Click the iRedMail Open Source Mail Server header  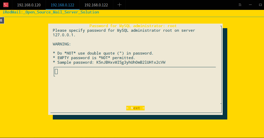click(x=51, y=12)
